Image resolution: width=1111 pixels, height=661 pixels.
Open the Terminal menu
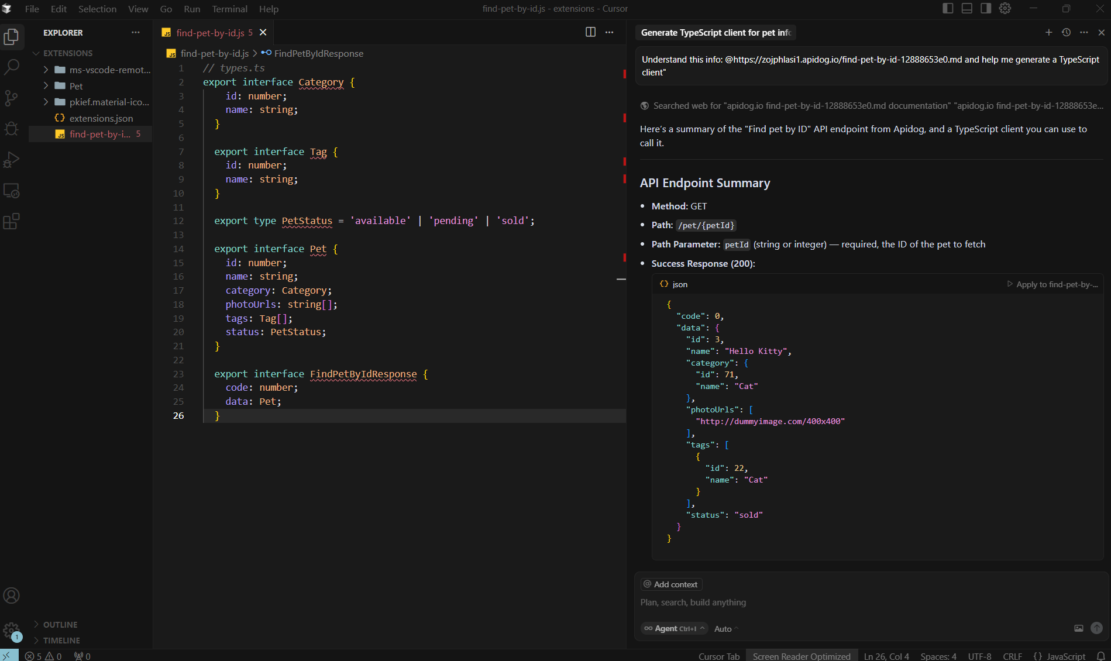(229, 9)
